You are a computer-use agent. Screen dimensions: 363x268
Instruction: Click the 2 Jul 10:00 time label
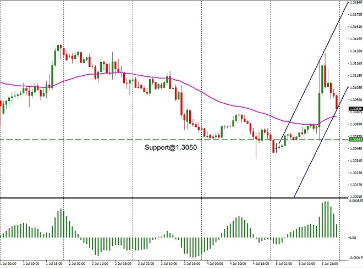100,264
